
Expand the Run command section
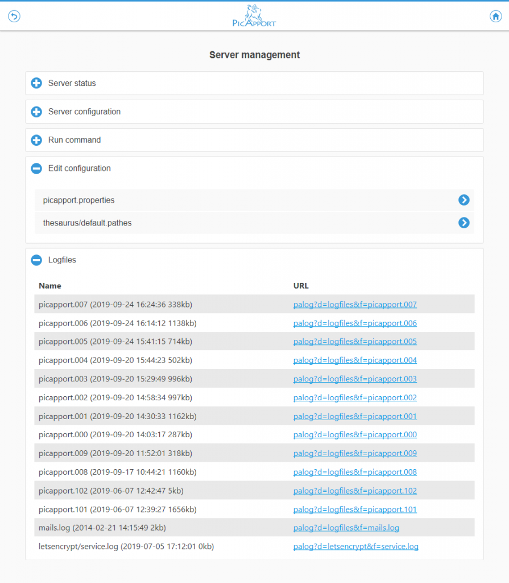pyautogui.click(x=36, y=140)
